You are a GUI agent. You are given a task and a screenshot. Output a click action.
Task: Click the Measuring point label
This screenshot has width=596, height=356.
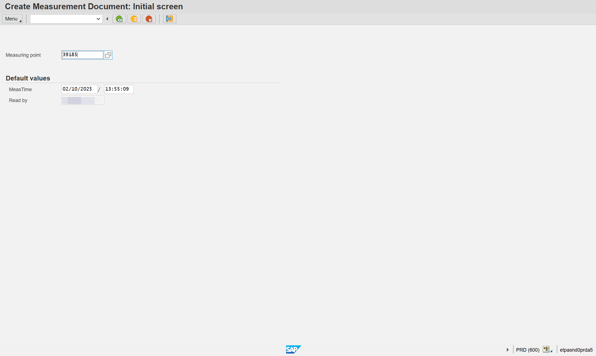[x=23, y=55]
